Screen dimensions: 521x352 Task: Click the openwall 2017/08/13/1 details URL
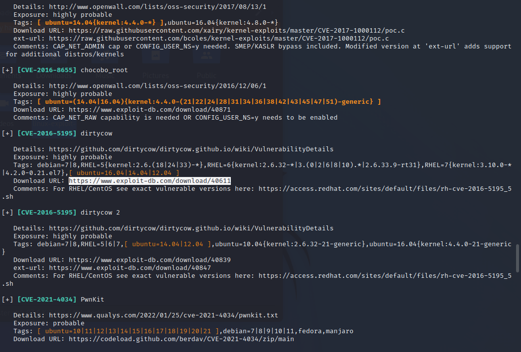coord(158,6)
